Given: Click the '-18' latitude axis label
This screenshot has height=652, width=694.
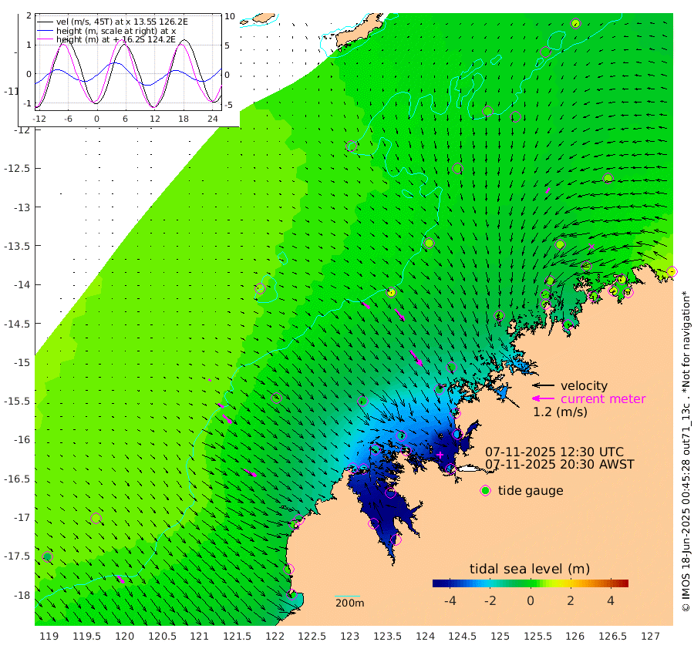Looking at the screenshot, I should tap(22, 596).
